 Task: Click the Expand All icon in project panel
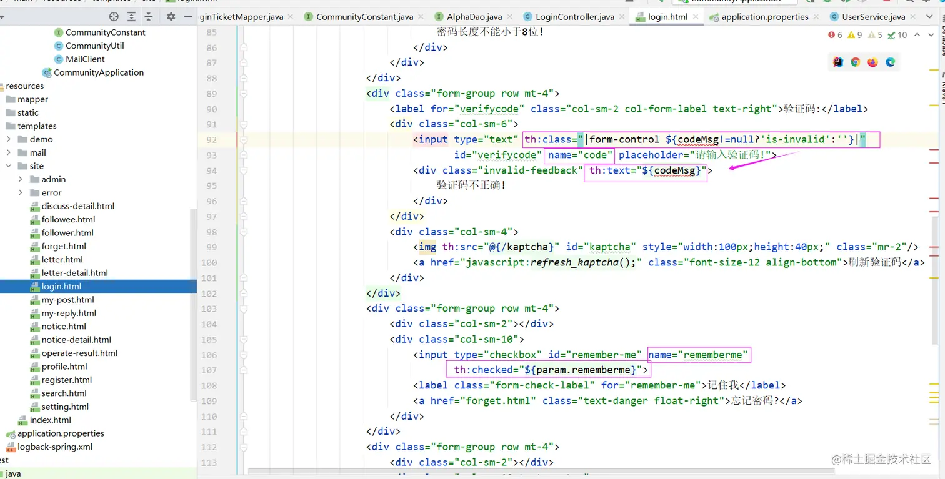coord(131,17)
